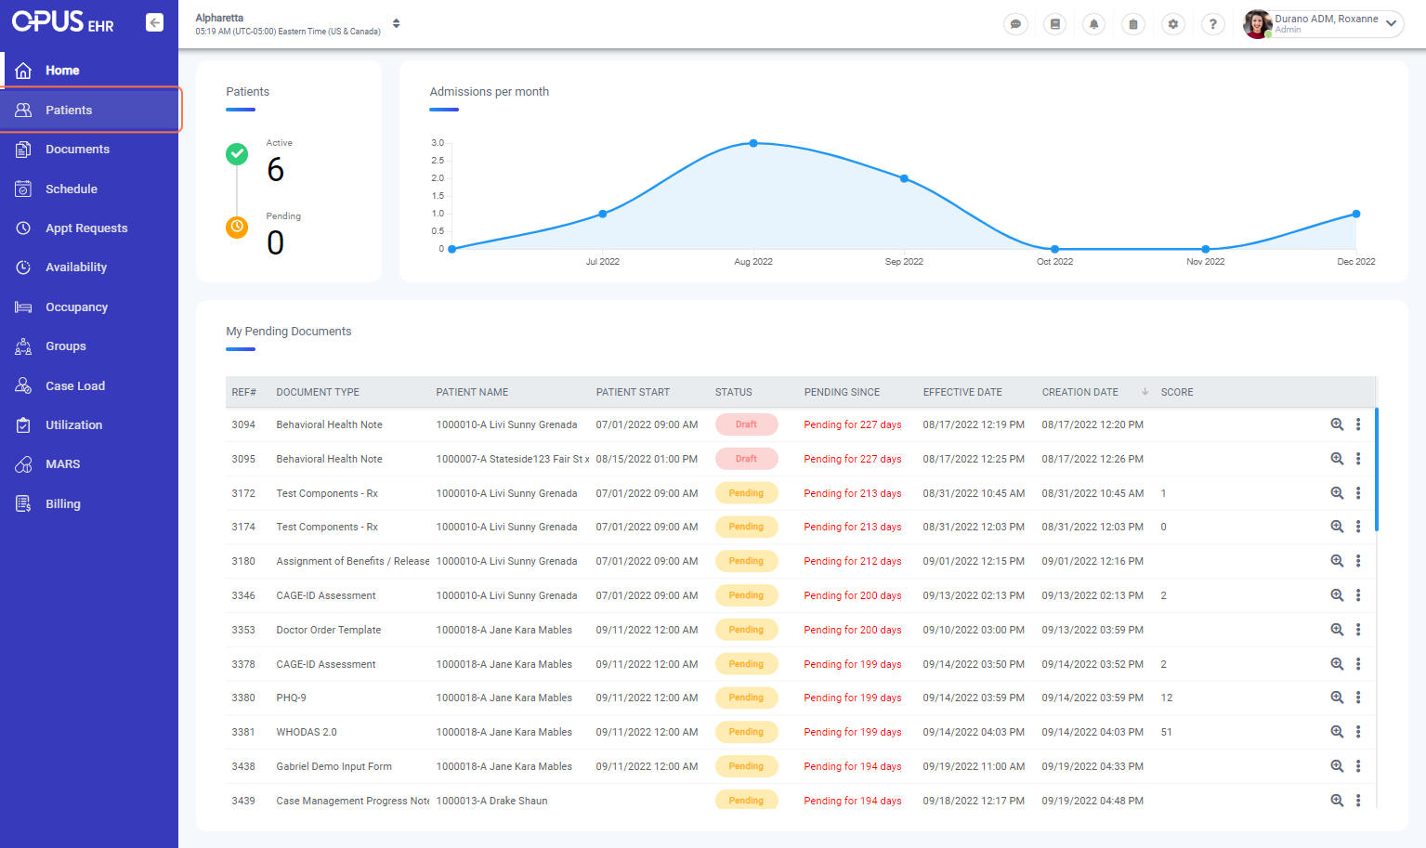Open Patients in sidebar
This screenshot has height=848, width=1426.
click(x=89, y=110)
